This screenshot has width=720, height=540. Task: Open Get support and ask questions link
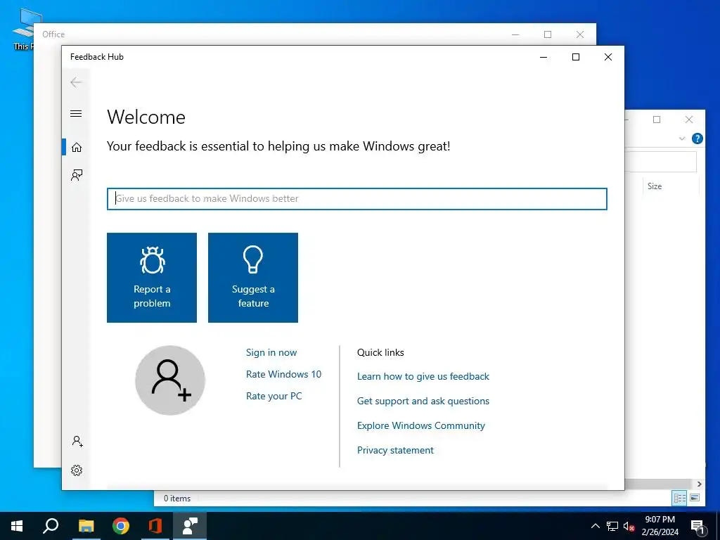(423, 401)
